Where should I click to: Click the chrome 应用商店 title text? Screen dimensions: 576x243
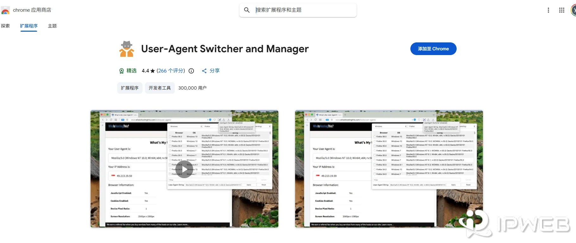32,10
